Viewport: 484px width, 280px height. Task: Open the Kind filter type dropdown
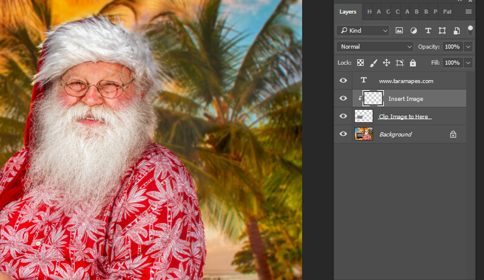click(362, 30)
